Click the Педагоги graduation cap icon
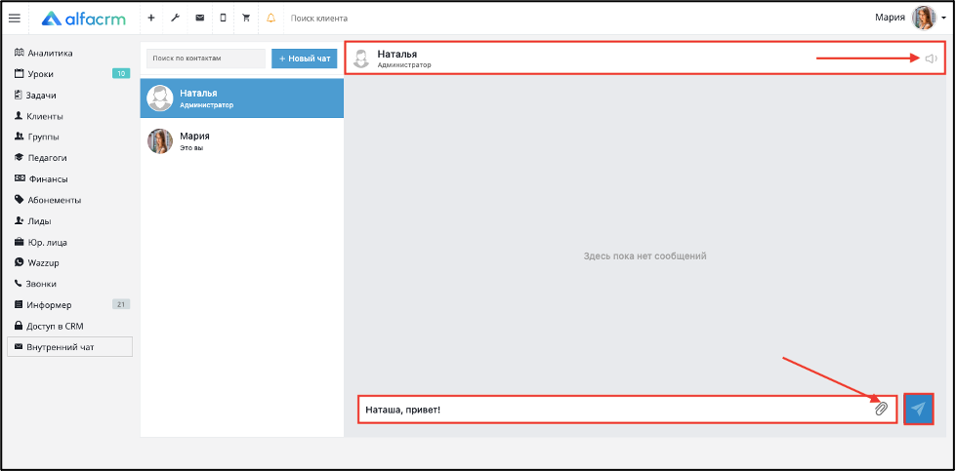 pyautogui.click(x=19, y=158)
